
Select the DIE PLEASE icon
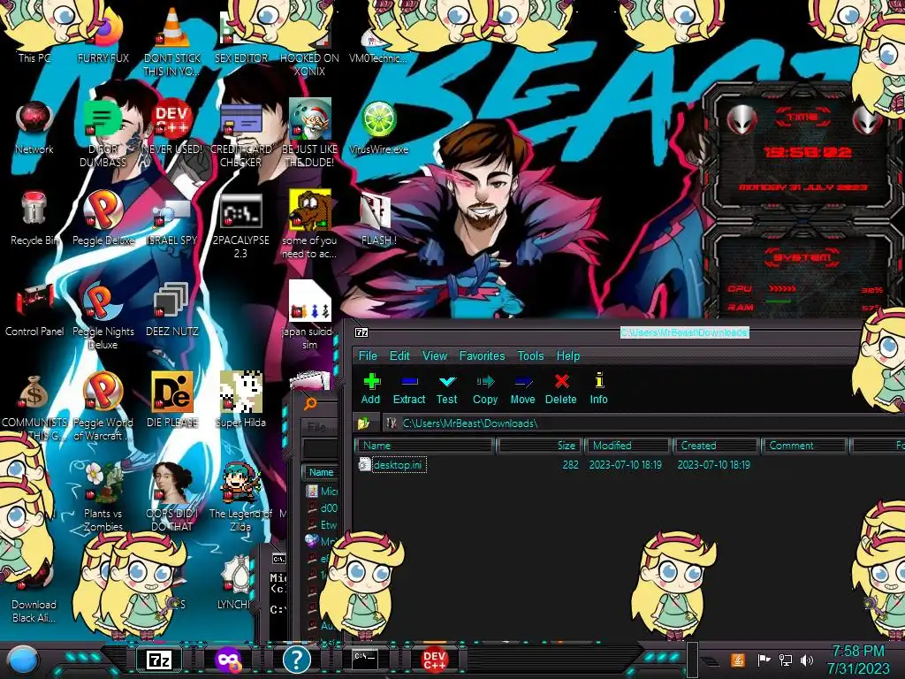172,401
